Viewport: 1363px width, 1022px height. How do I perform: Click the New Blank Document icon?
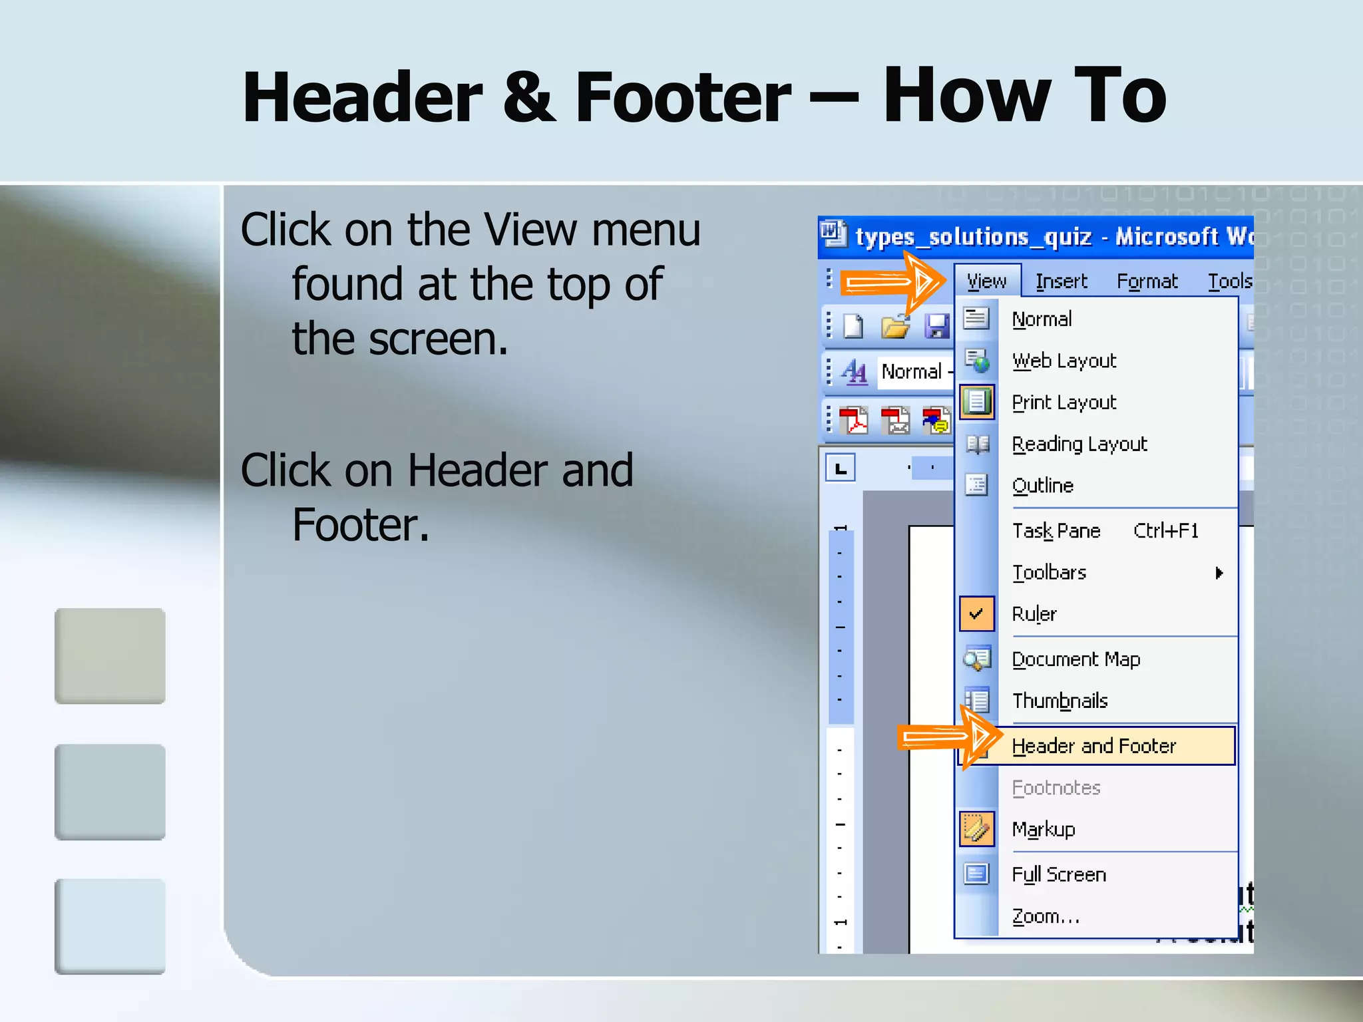(854, 326)
